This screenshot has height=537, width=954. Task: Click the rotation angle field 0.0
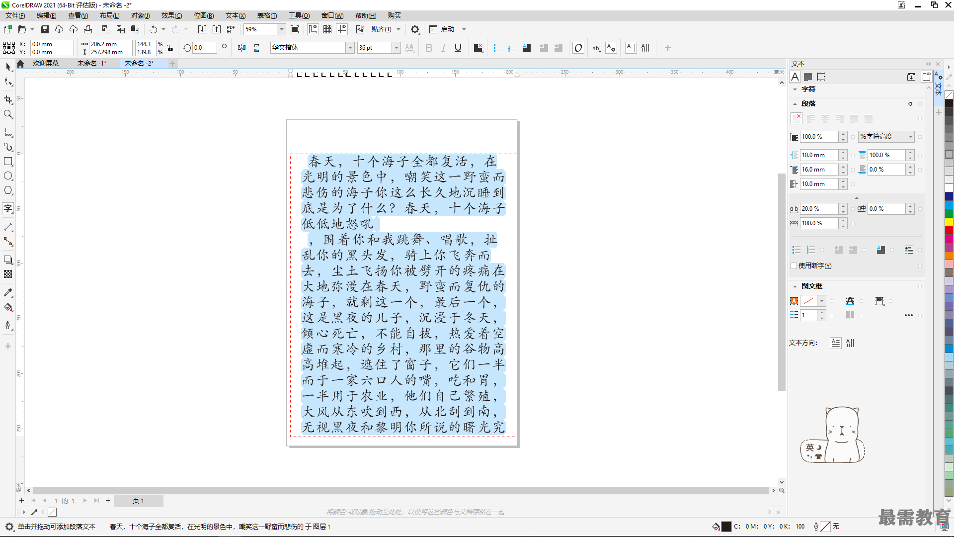click(x=204, y=48)
